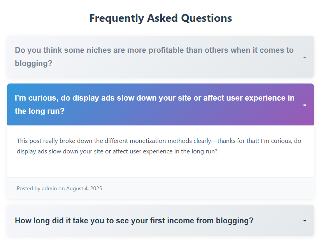This screenshot has height=247, width=321.
Task: Open the "How long did it take" question
Action: (x=134, y=221)
